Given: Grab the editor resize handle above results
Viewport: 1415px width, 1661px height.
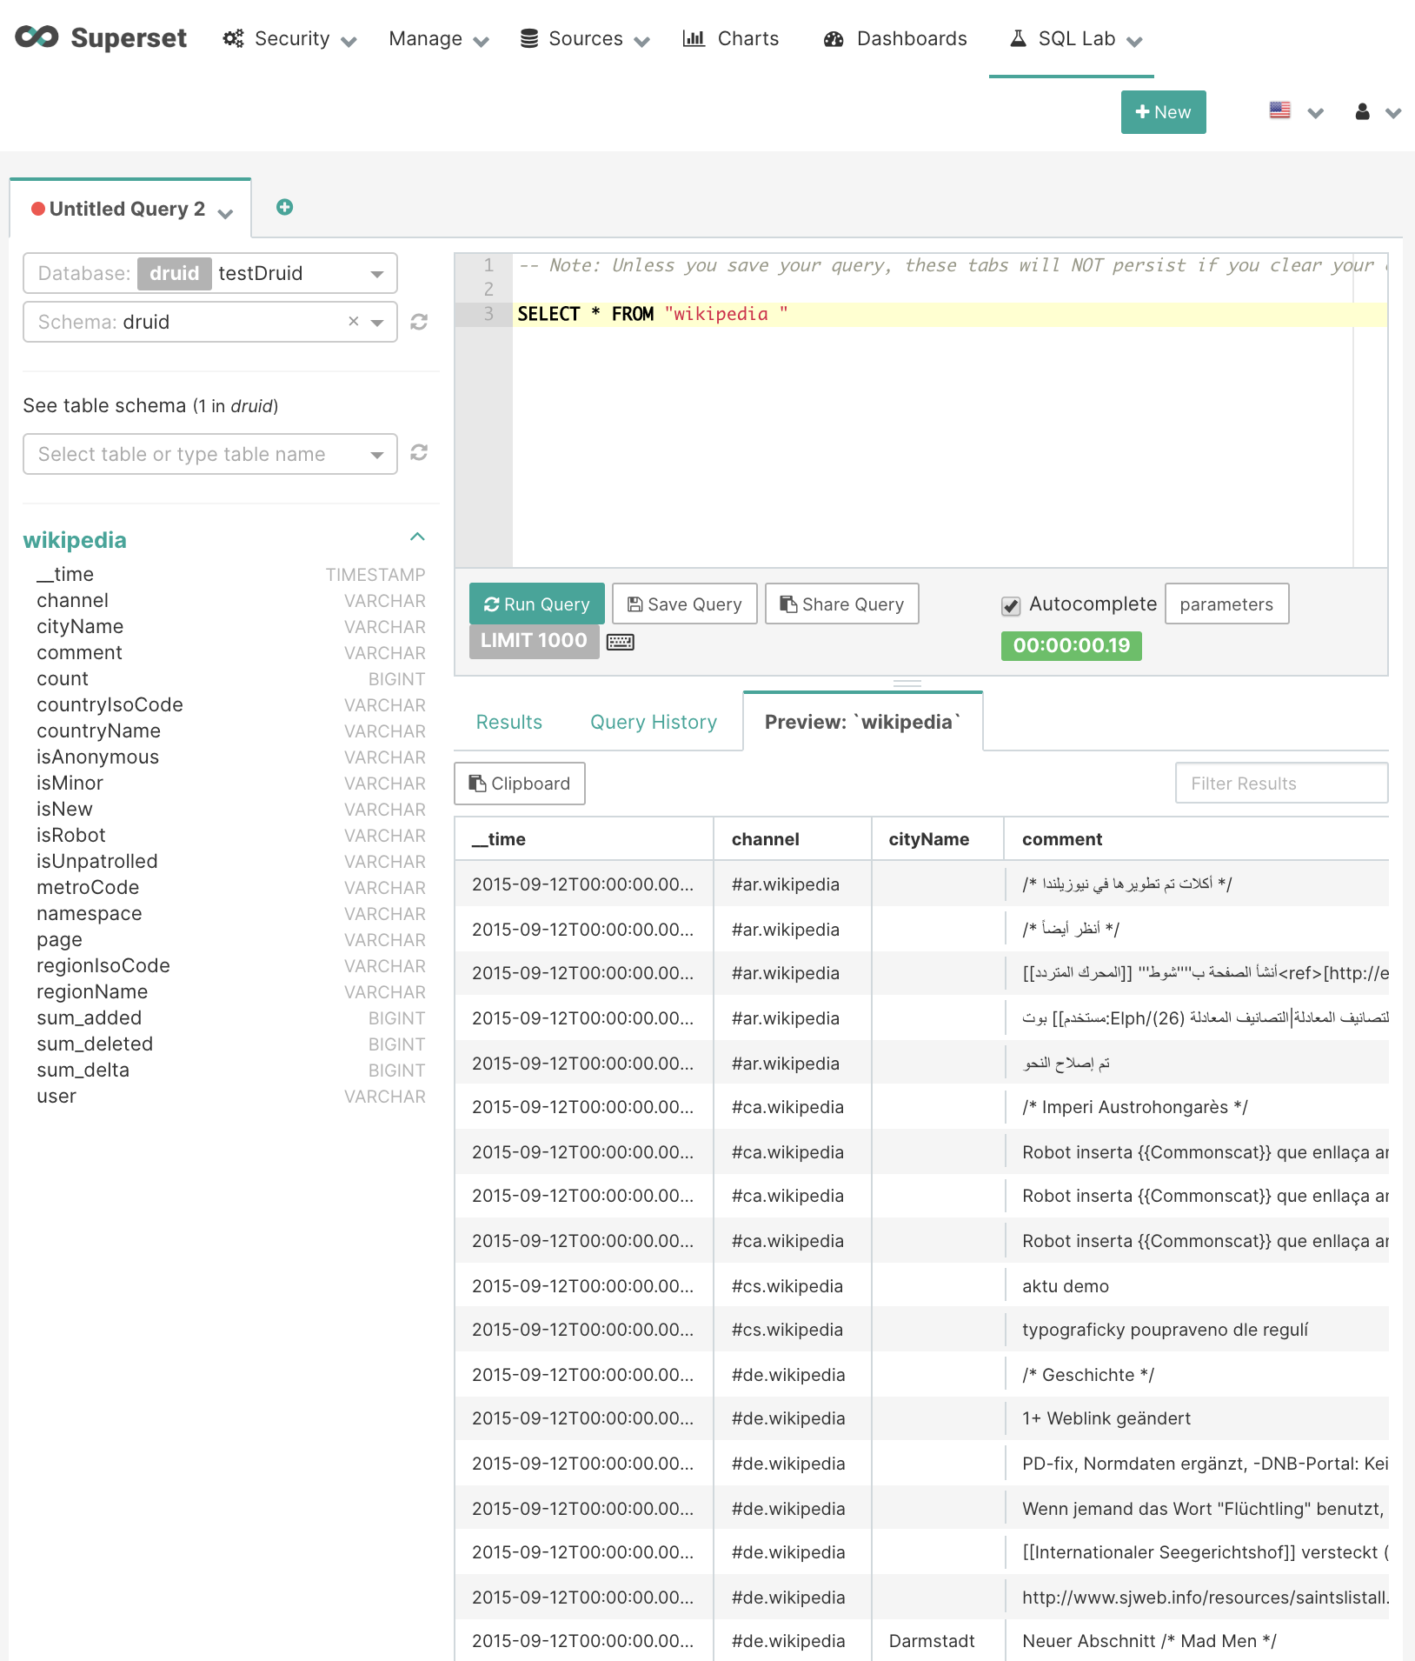Looking at the screenshot, I should [x=907, y=683].
